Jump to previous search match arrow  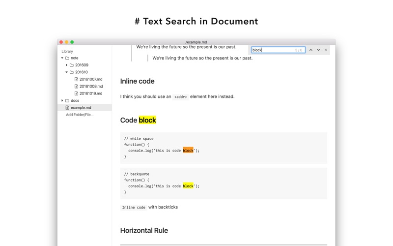pyautogui.click(x=311, y=50)
